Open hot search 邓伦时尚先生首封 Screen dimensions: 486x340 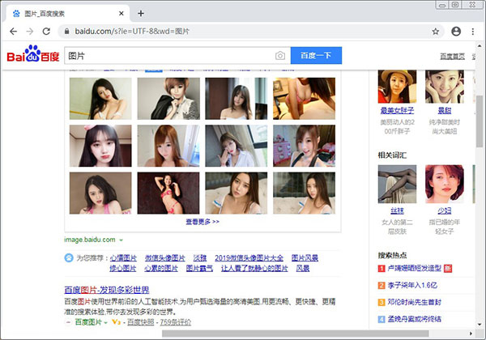click(415, 302)
